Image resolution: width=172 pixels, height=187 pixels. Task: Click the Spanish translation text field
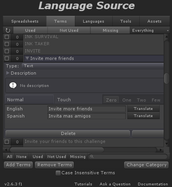(86, 116)
